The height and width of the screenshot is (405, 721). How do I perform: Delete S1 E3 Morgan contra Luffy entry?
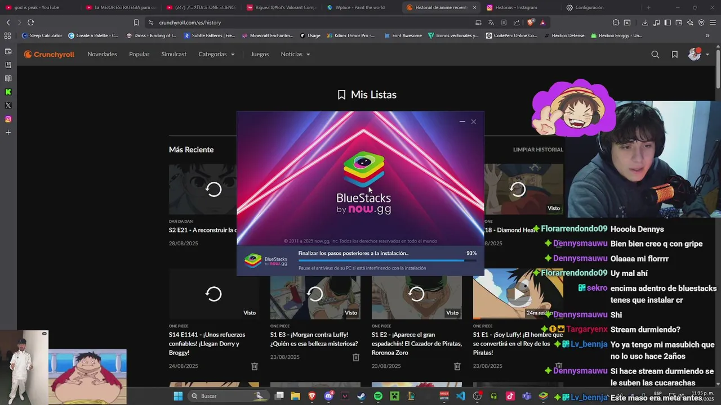point(356,357)
